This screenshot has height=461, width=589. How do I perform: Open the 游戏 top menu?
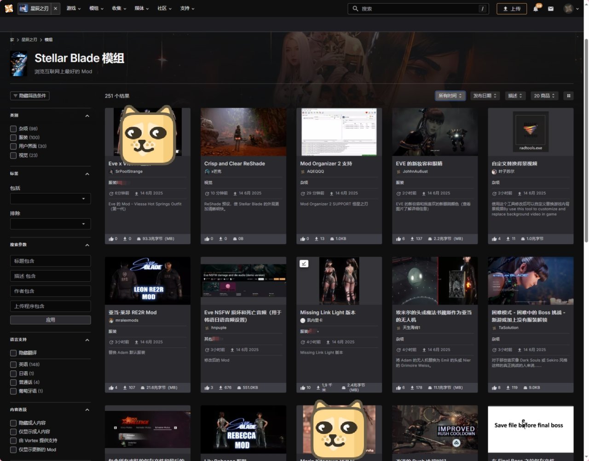click(74, 8)
